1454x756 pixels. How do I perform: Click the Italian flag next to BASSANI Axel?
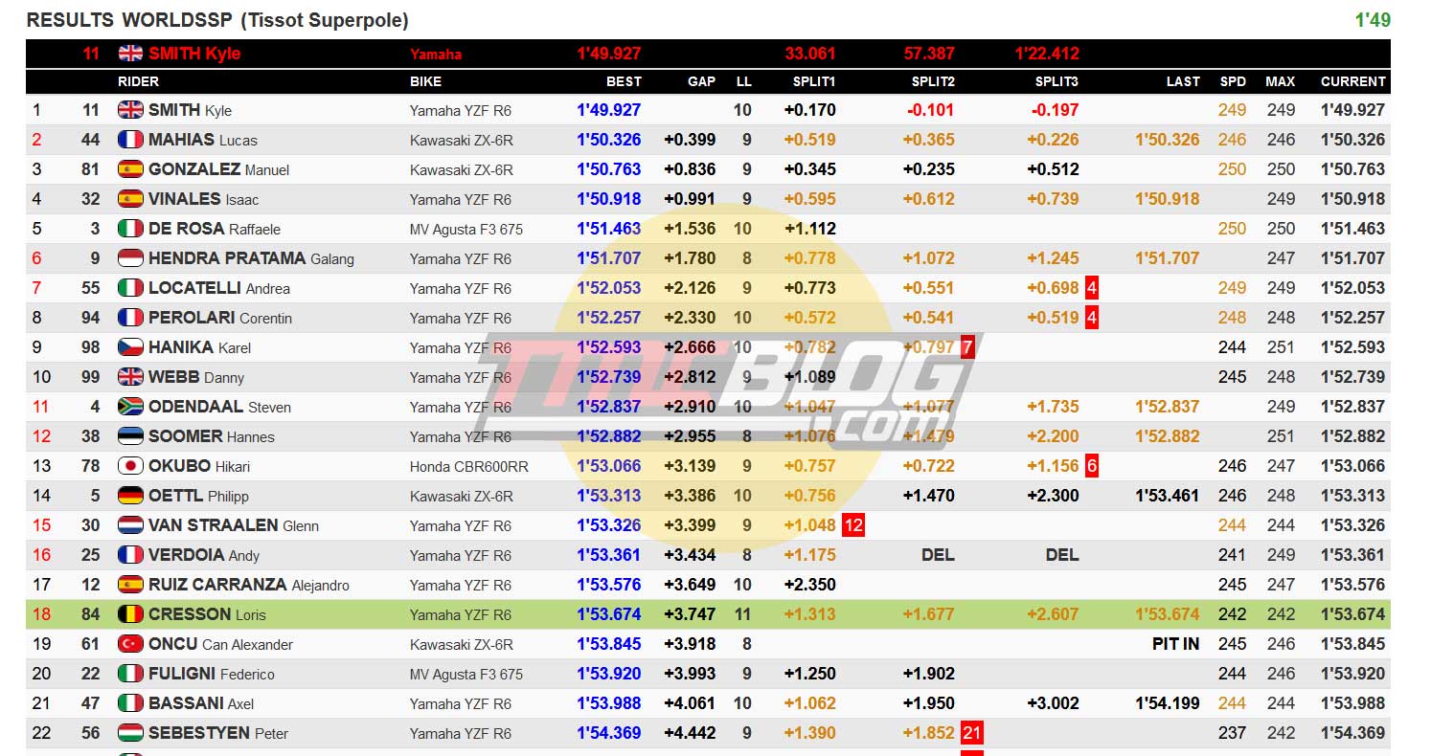(130, 703)
